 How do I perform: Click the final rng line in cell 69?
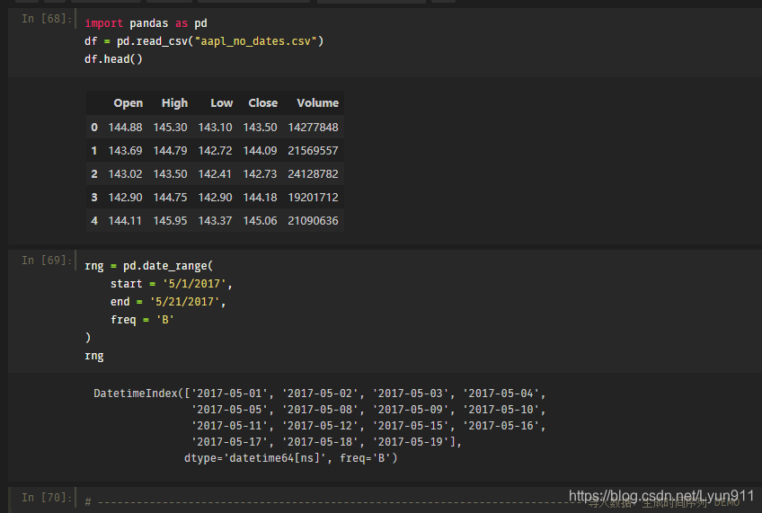(x=94, y=356)
